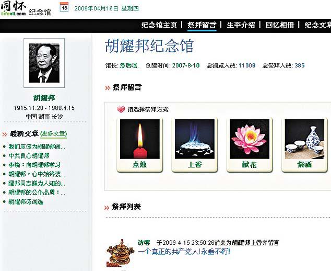Viewport: 331px width, 271px height.
Task: Click the calendar icon beside the date
Action: [x=64, y=7]
